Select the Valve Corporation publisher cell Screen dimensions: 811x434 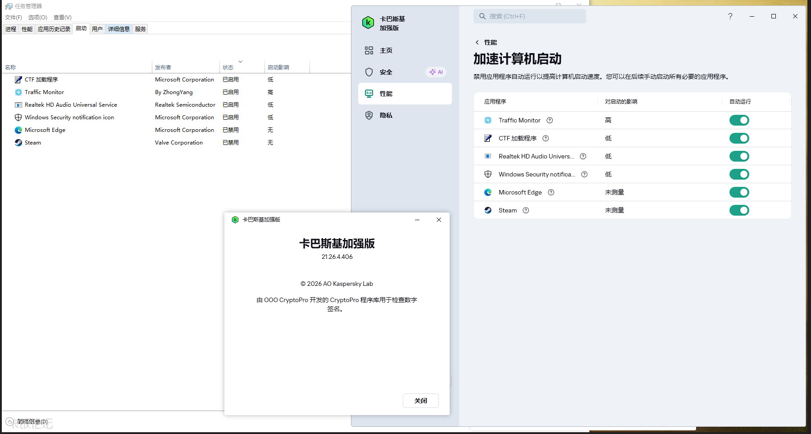pyautogui.click(x=179, y=143)
